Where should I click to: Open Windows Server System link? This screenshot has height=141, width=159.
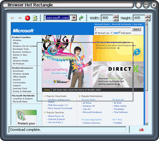(x=25, y=46)
